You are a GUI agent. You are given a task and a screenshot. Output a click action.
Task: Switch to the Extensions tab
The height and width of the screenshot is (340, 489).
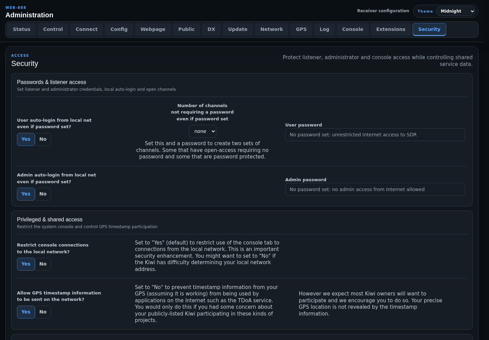click(391, 29)
